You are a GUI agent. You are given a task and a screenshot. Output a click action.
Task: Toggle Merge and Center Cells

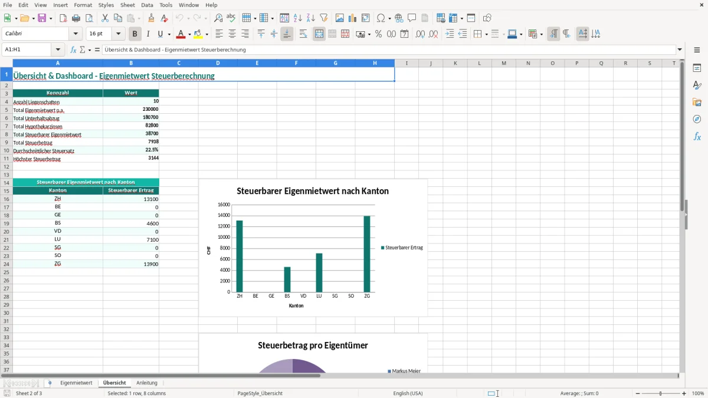tap(319, 34)
